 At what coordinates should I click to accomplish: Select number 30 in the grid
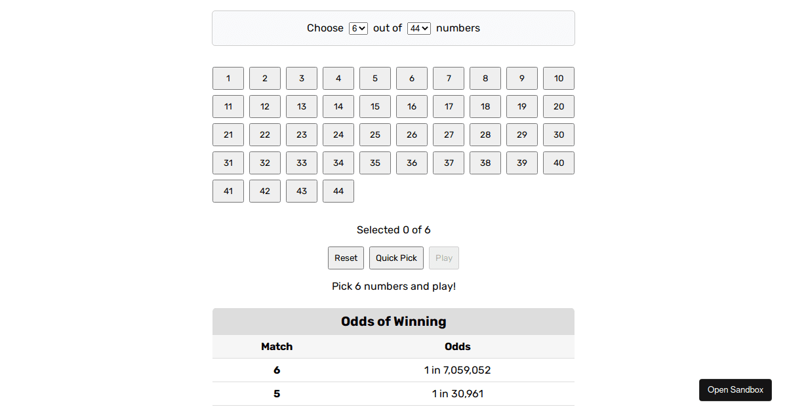coord(558,134)
